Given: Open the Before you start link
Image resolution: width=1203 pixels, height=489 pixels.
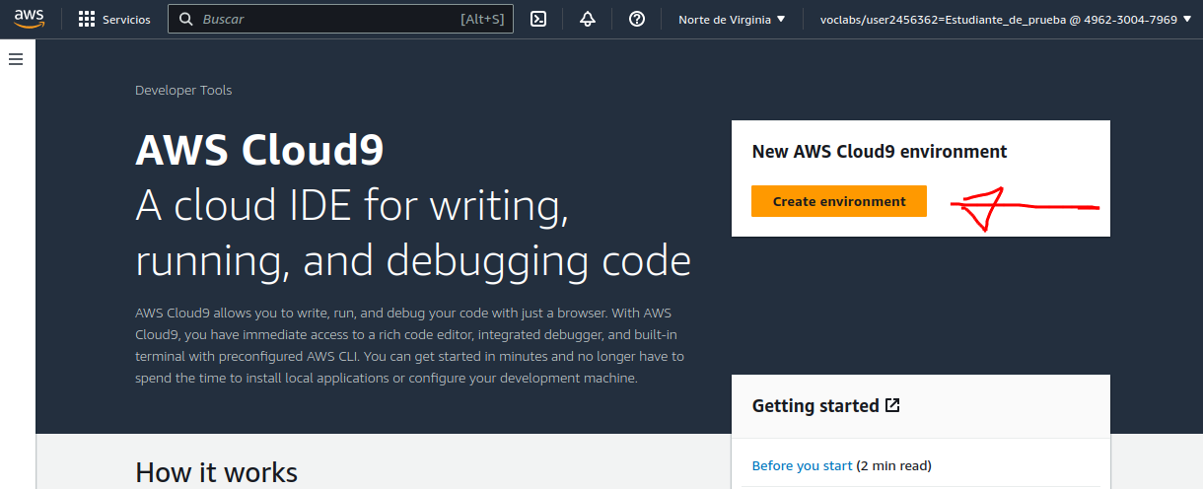Looking at the screenshot, I should click(x=802, y=465).
